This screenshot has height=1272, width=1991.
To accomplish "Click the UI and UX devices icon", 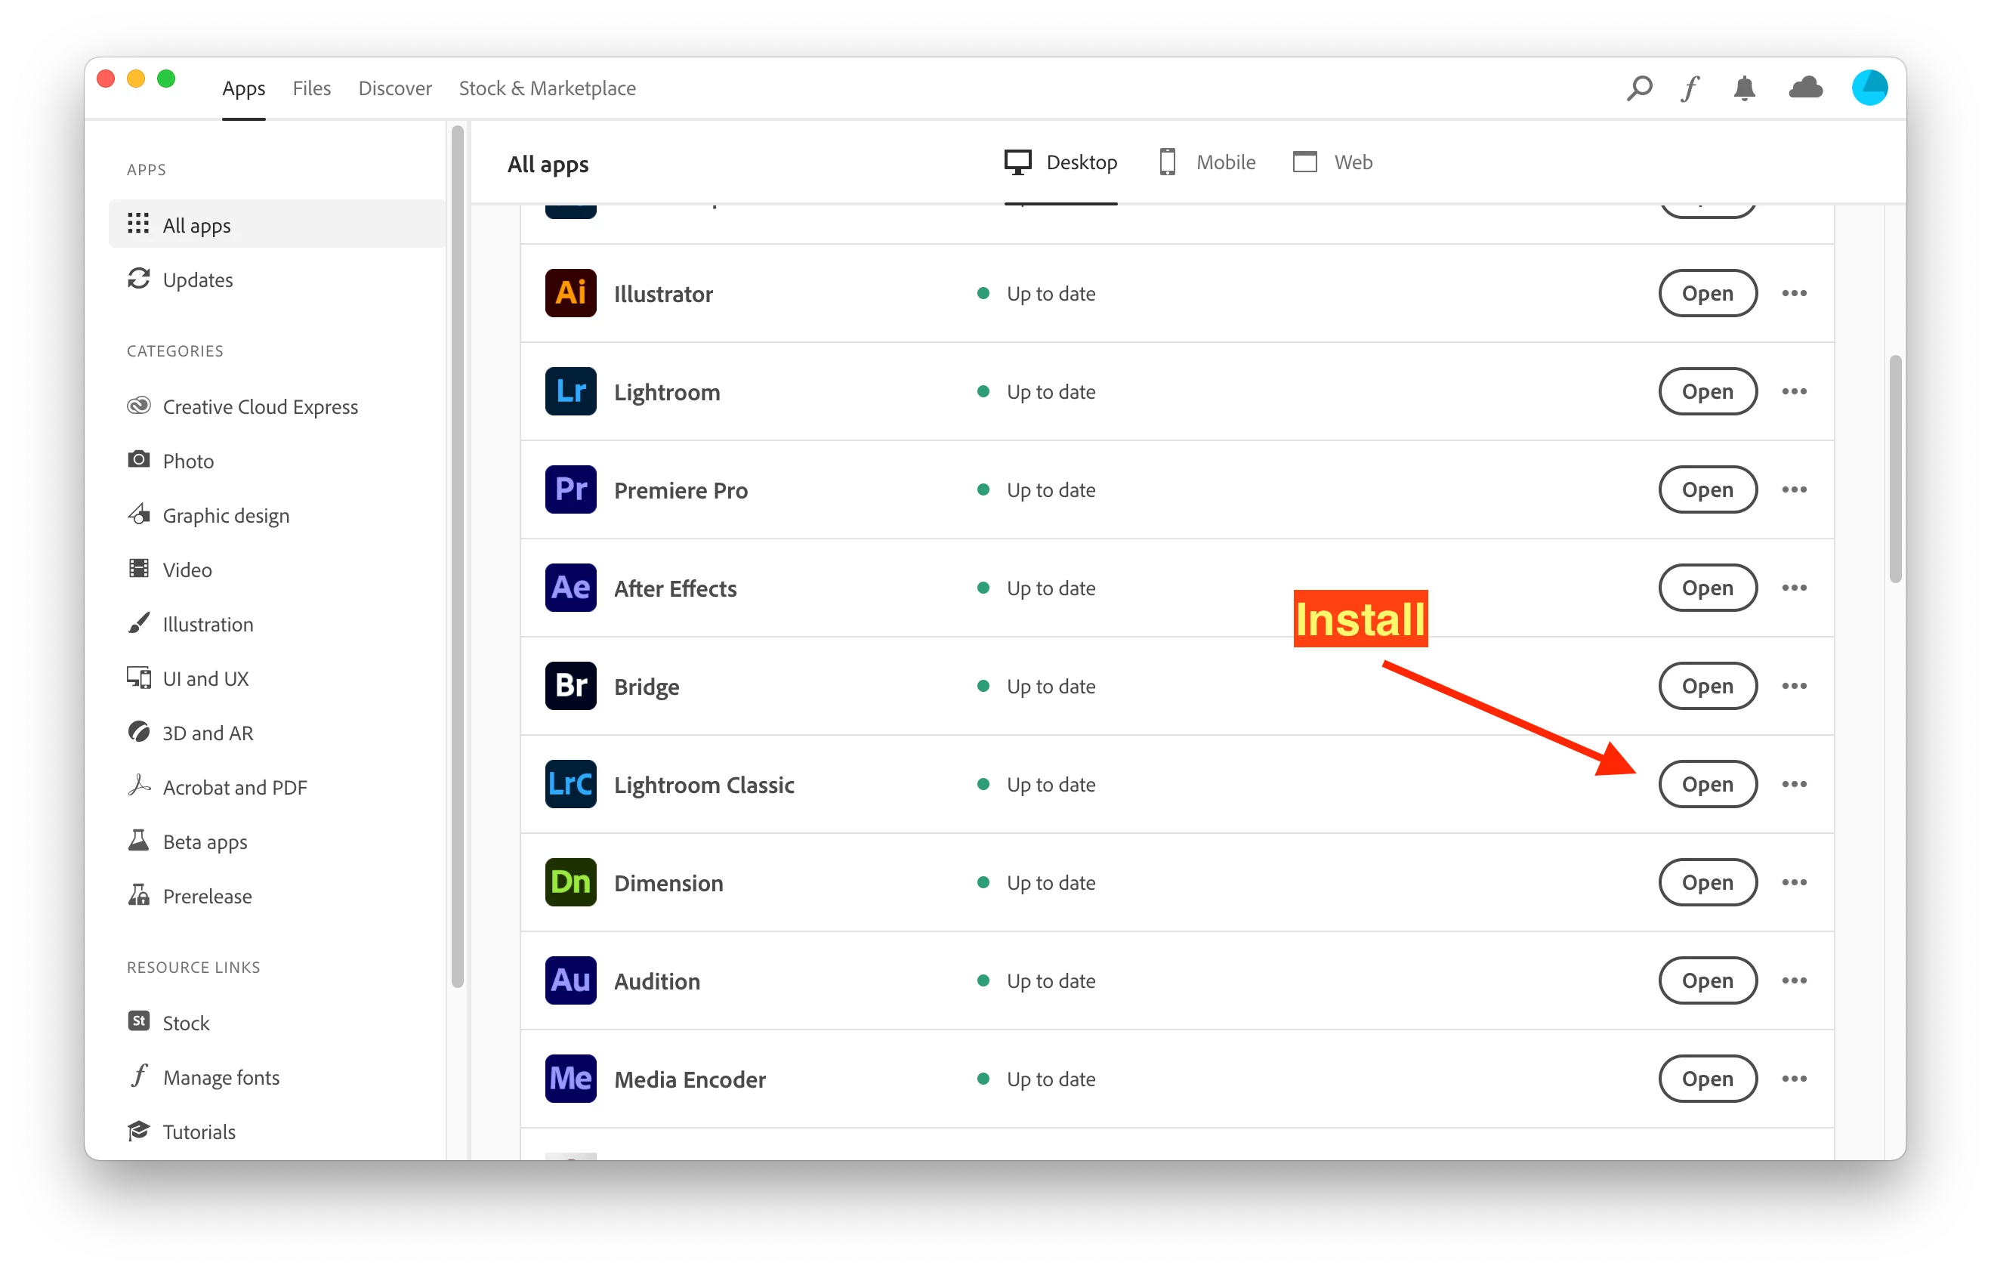I will [139, 678].
